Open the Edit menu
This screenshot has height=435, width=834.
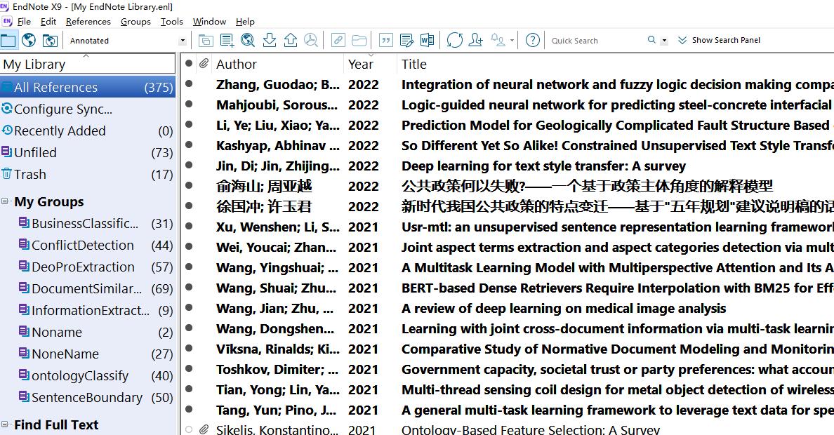tap(48, 21)
